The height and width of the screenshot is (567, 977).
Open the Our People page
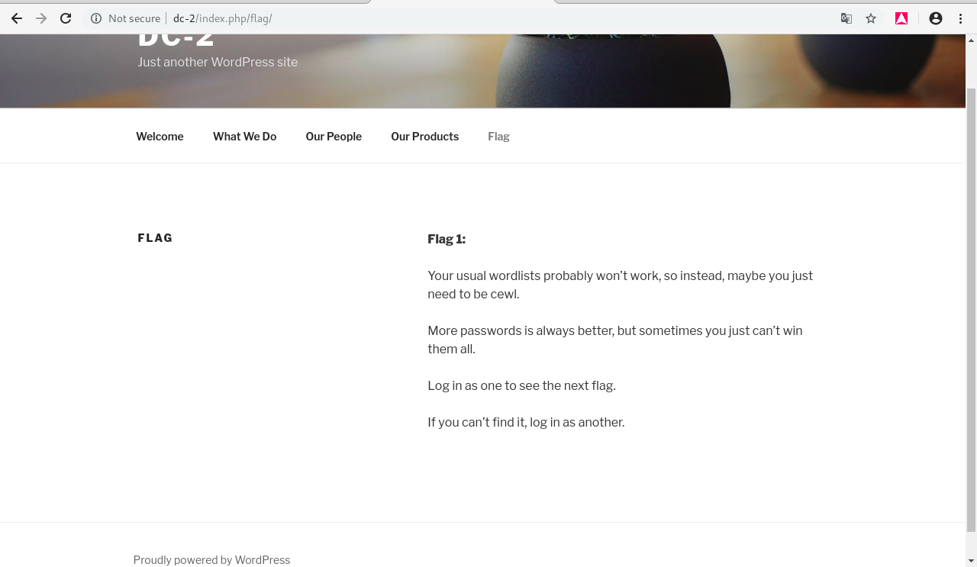tap(334, 137)
